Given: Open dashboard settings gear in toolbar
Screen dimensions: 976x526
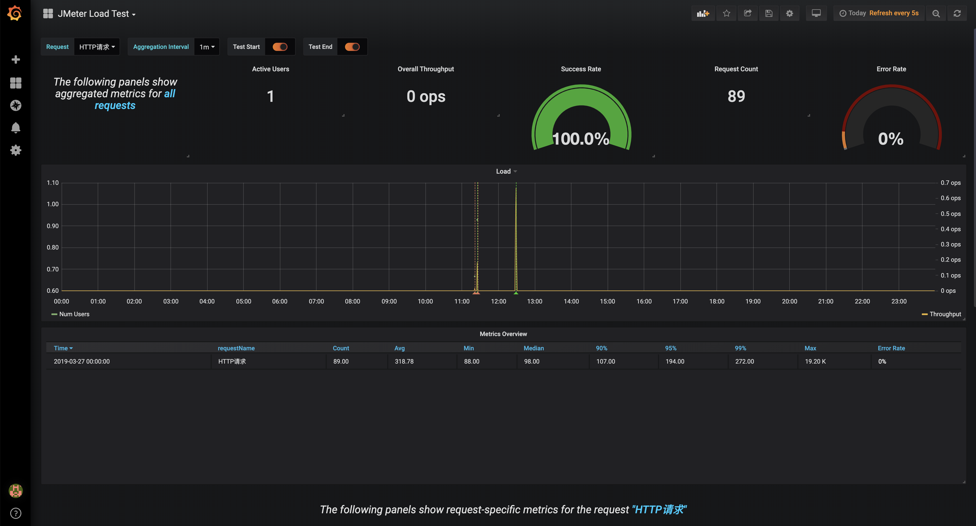Looking at the screenshot, I should (x=790, y=14).
